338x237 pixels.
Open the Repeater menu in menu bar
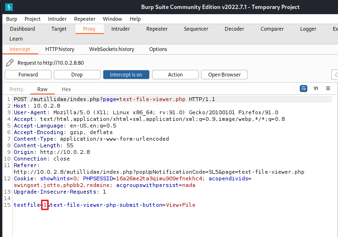click(x=84, y=19)
